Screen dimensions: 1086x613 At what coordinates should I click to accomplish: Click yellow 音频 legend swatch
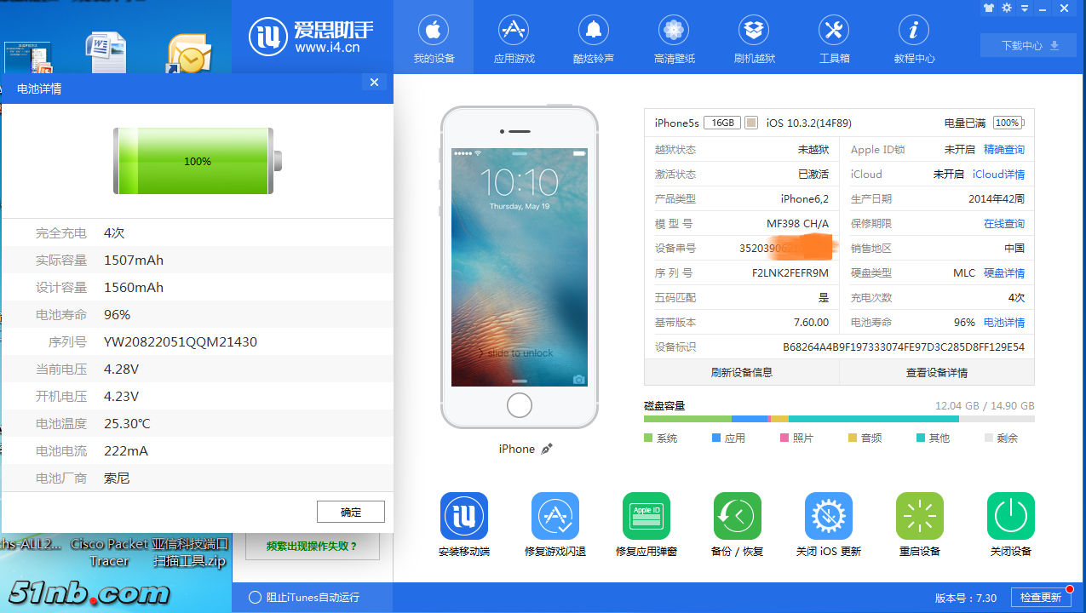click(x=853, y=438)
